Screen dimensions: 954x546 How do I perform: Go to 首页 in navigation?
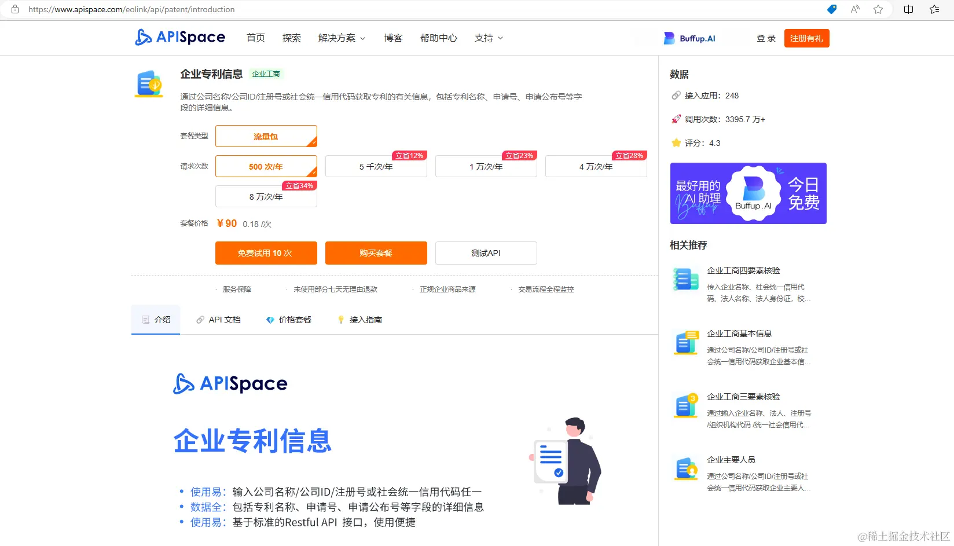pyautogui.click(x=256, y=38)
